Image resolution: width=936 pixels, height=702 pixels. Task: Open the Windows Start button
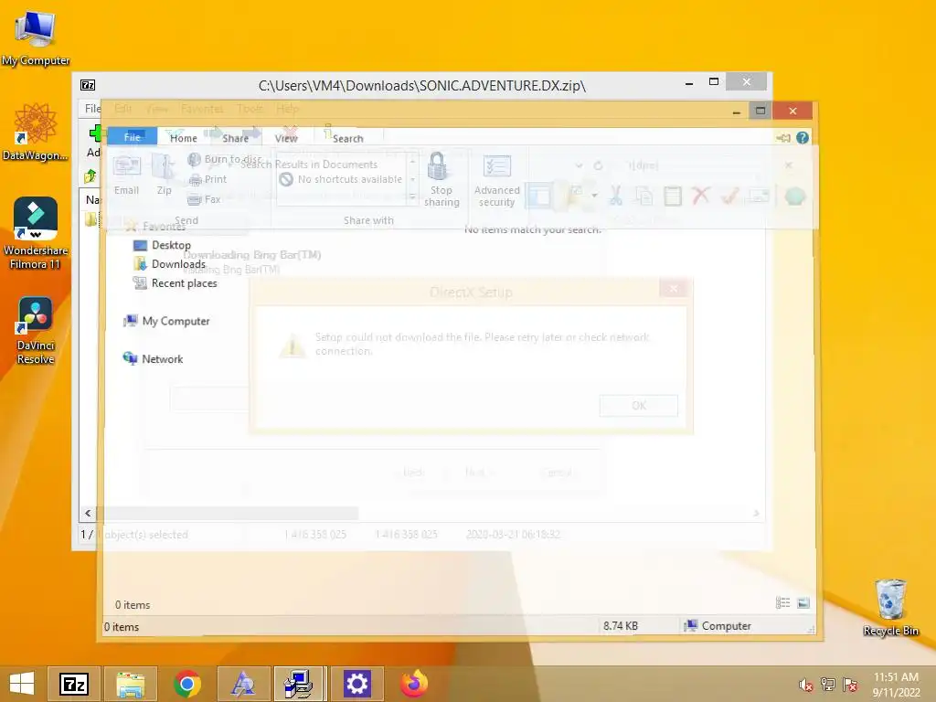pos(22,684)
